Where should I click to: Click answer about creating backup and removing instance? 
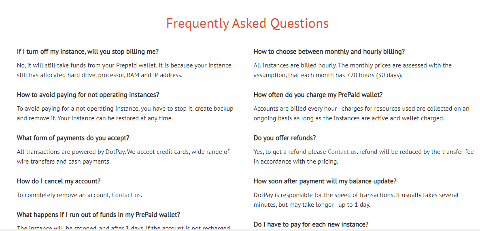[125, 113]
